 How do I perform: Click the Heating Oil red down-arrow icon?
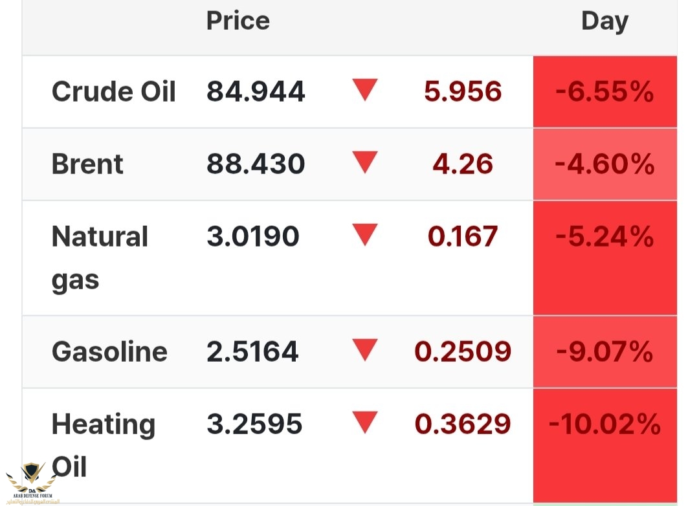click(364, 422)
